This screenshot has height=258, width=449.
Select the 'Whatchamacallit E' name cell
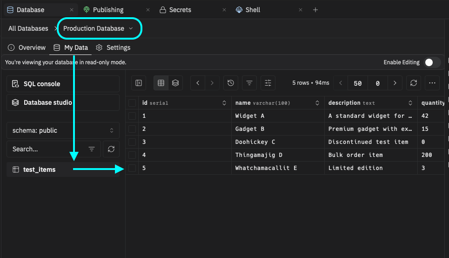pyautogui.click(x=278, y=168)
